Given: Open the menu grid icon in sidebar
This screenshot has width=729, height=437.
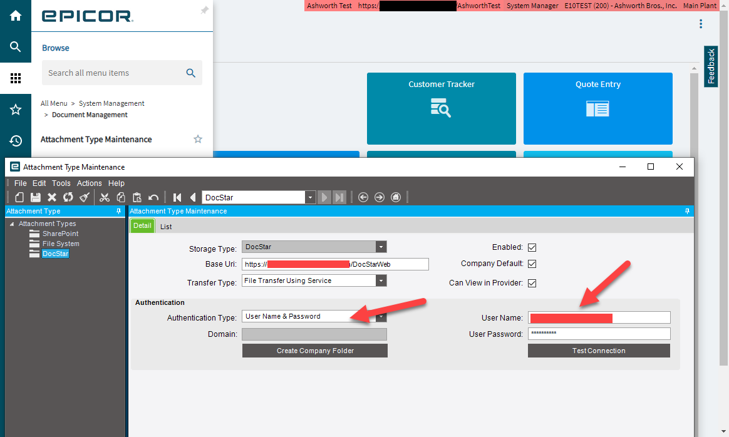Looking at the screenshot, I should click(15, 78).
